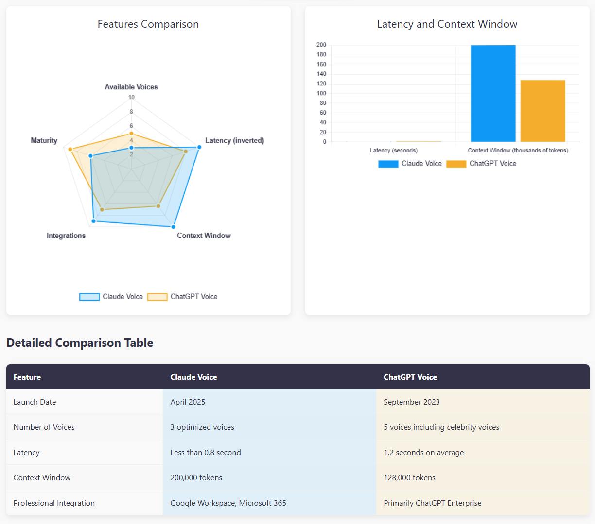Image resolution: width=595 pixels, height=524 pixels.
Task: Click the ChatGPT Voice table column header
Action: pos(410,377)
